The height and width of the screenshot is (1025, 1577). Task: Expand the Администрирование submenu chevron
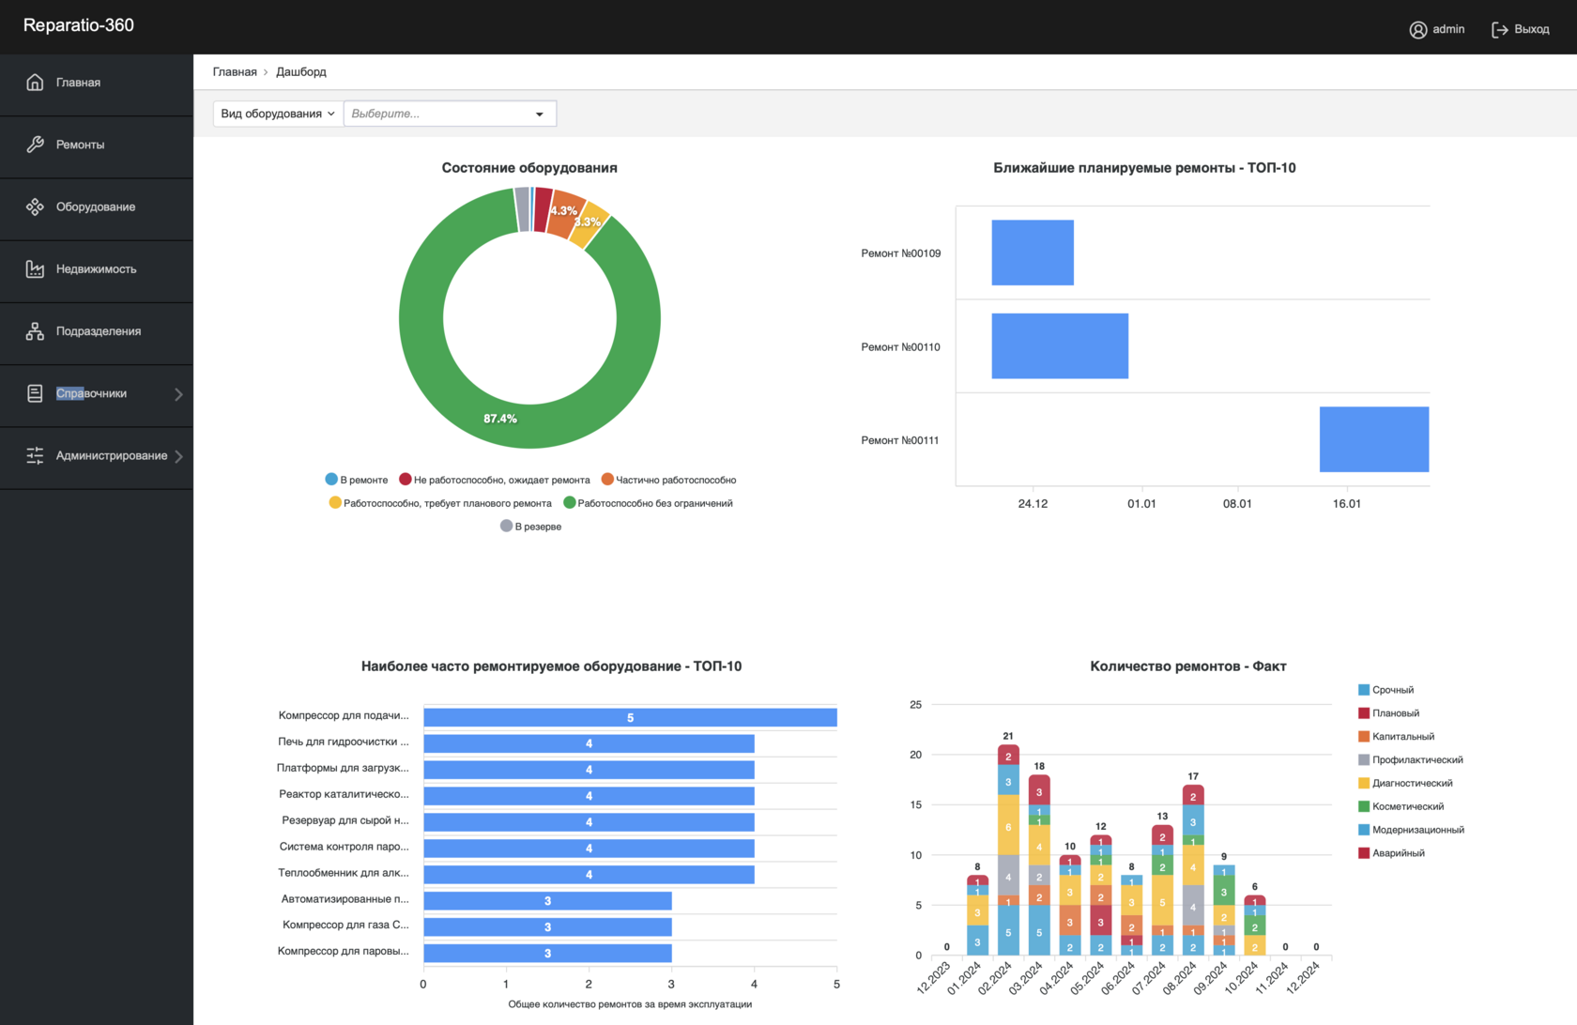click(178, 456)
